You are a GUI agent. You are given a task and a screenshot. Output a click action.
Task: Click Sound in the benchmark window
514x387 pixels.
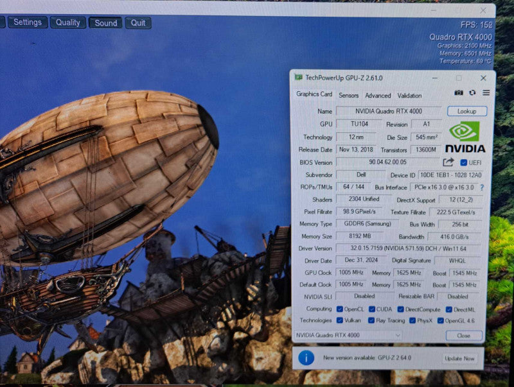click(105, 23)
